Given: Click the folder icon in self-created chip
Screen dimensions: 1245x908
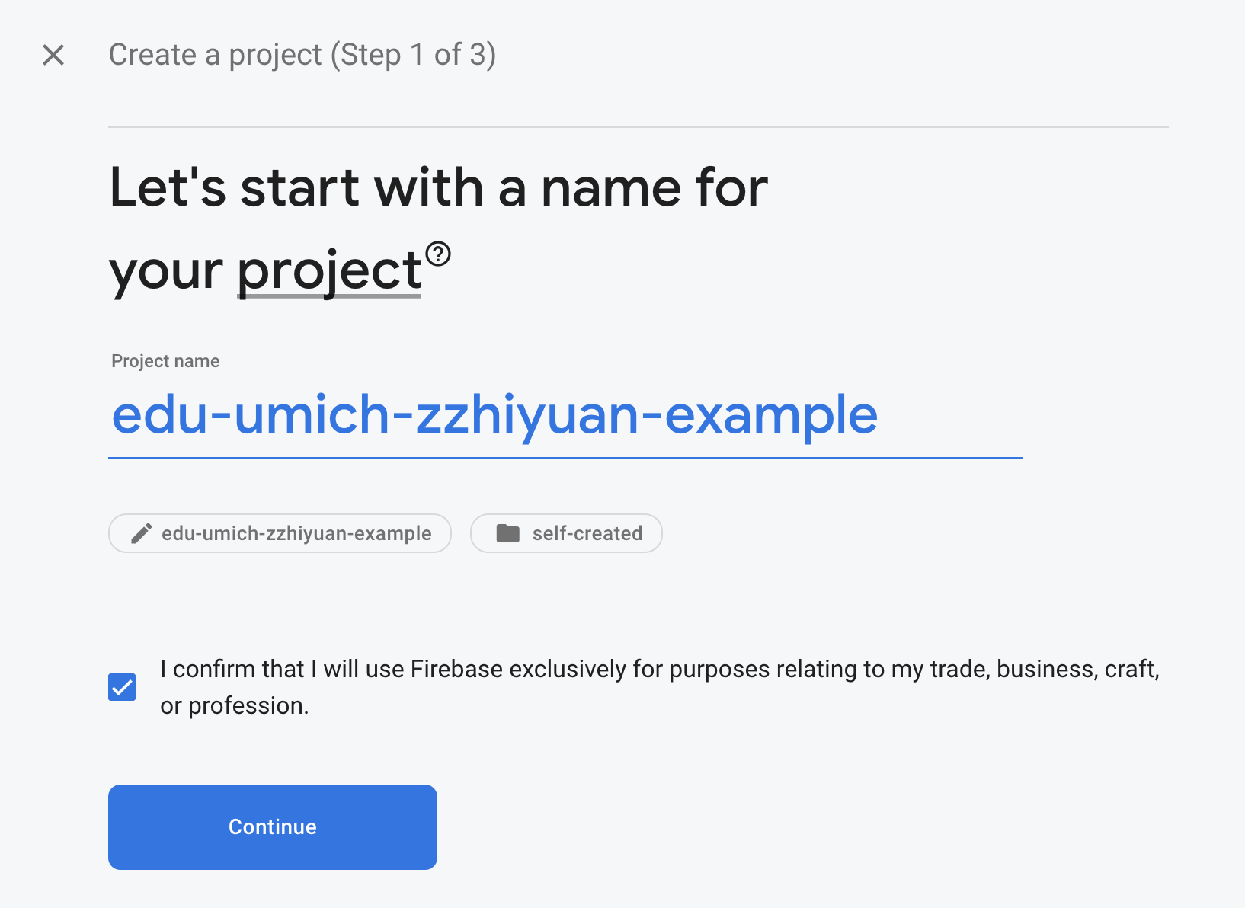Looking at the screenshot, I should pos(508,533).
